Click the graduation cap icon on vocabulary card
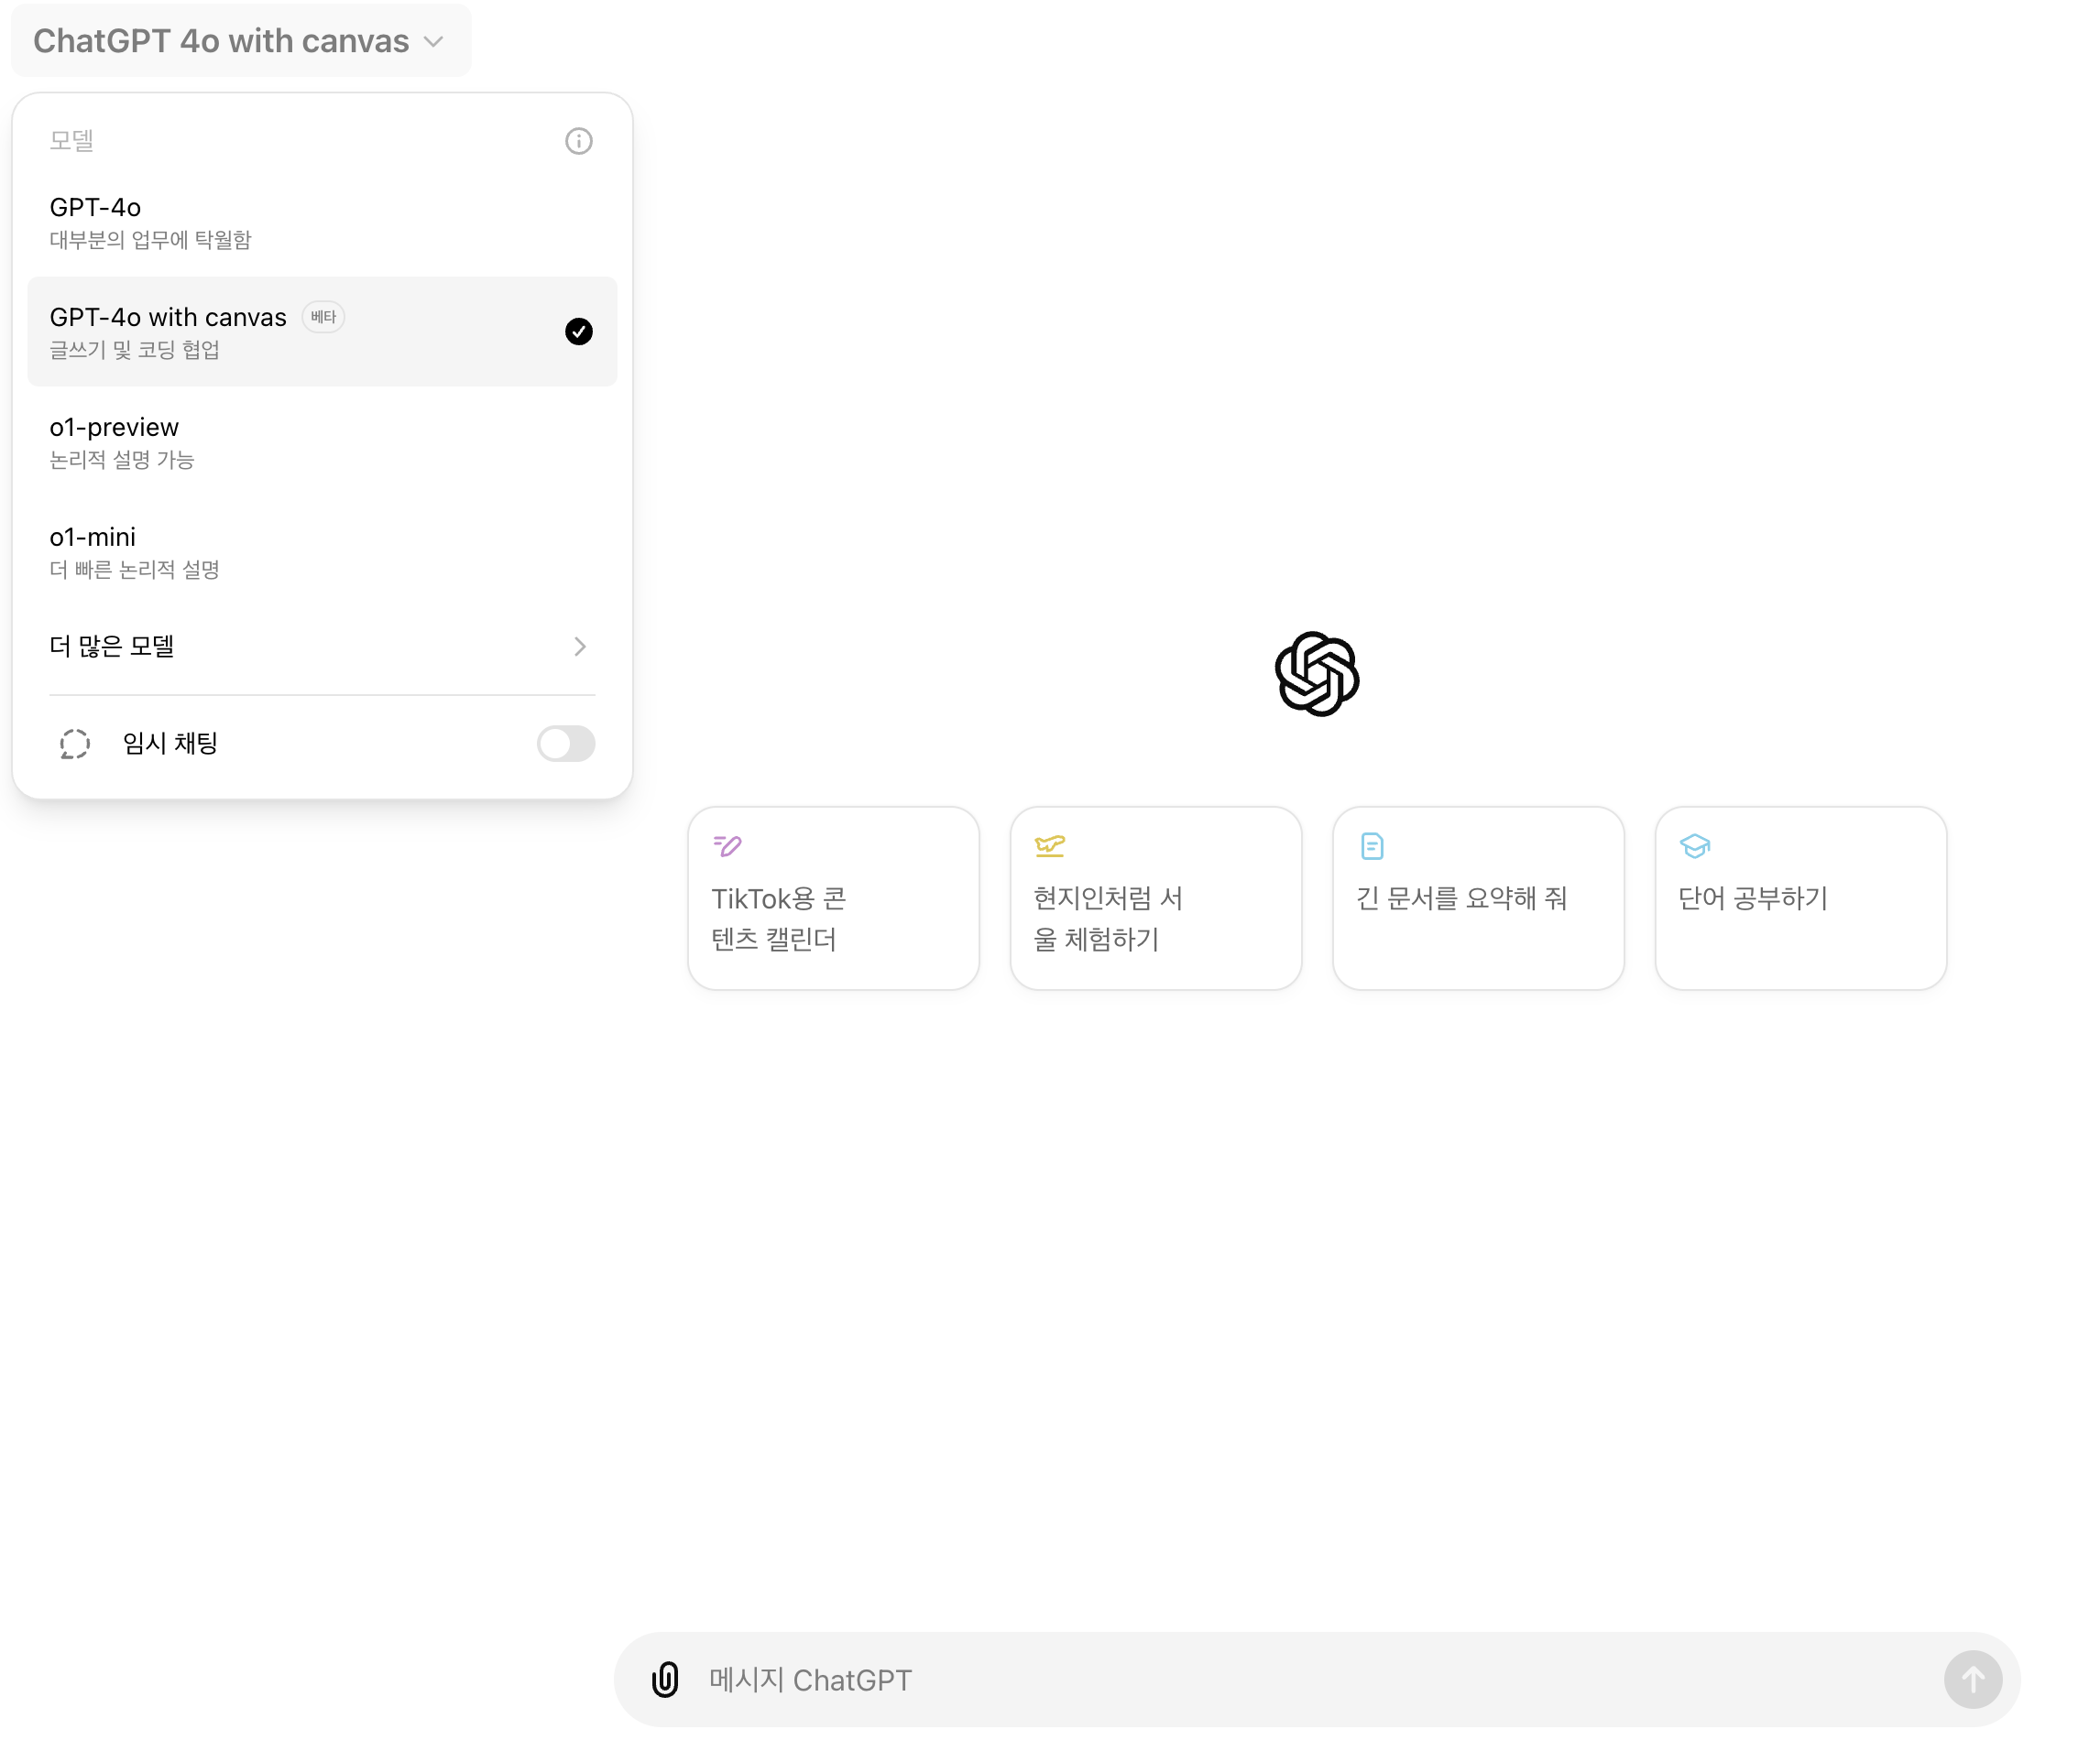 [x=1694, y=846]
